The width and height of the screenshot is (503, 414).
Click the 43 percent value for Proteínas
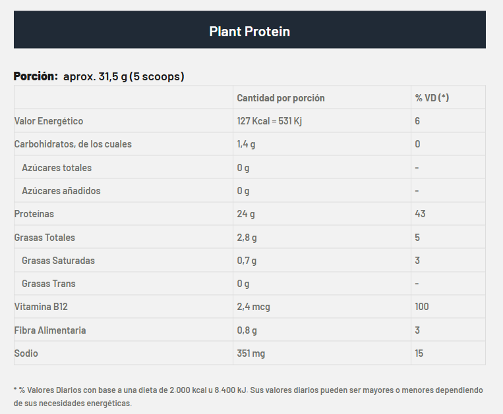(x=421, y=214)
